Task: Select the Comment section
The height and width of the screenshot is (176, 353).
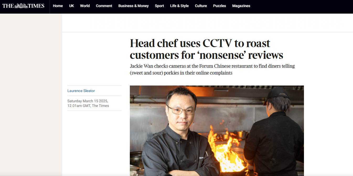Action: (x=104, y=6)
